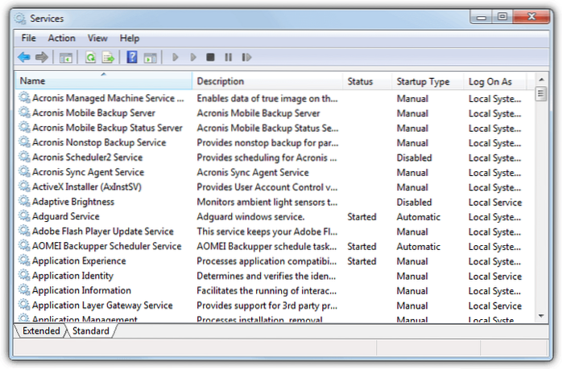Minimize the Services window

tap(481, 17)
